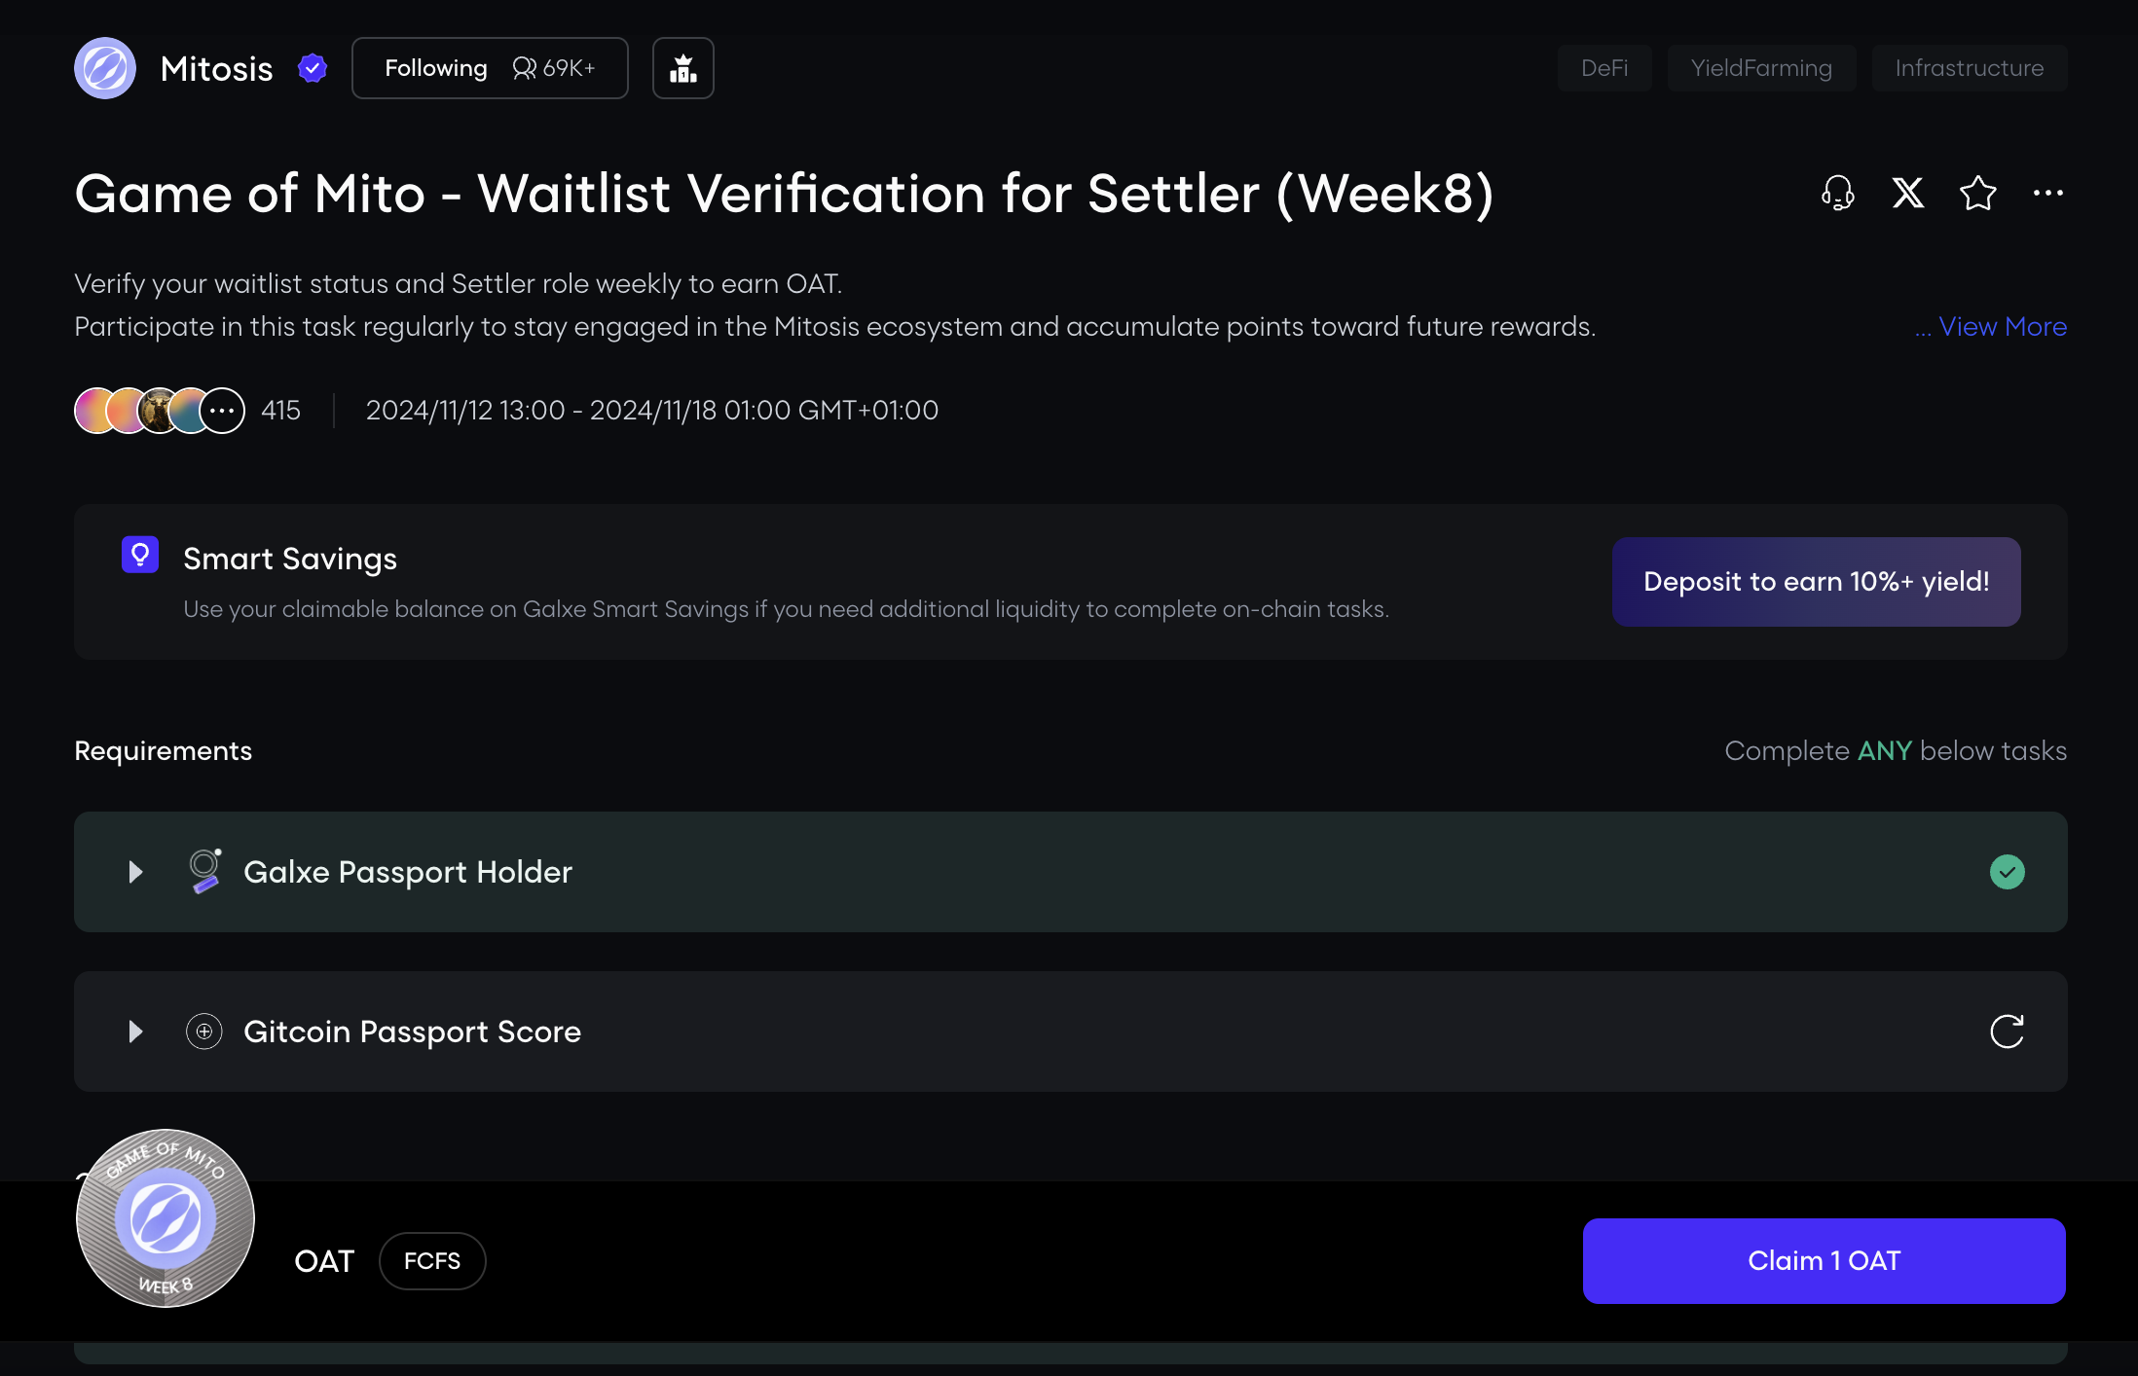Expand the Gitcoin Passport Score requirement

click(x=136, y=1032)
